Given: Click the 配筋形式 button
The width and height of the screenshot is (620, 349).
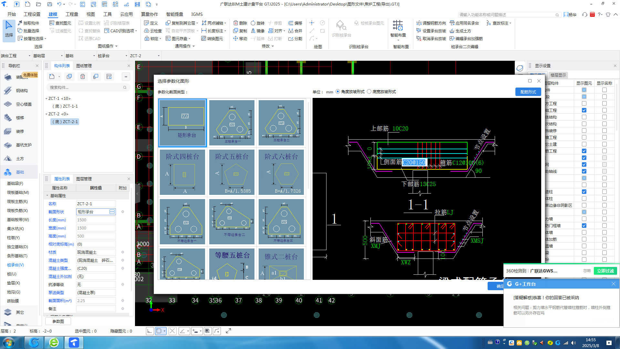Looking at the screenshot, I should tap(528, 92).
